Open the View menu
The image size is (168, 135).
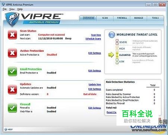point(12,9)
